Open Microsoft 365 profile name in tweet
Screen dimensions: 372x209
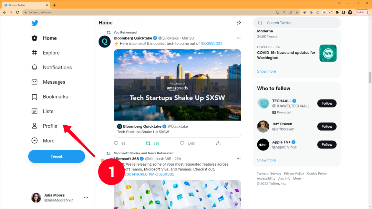(x=126, y=159)
